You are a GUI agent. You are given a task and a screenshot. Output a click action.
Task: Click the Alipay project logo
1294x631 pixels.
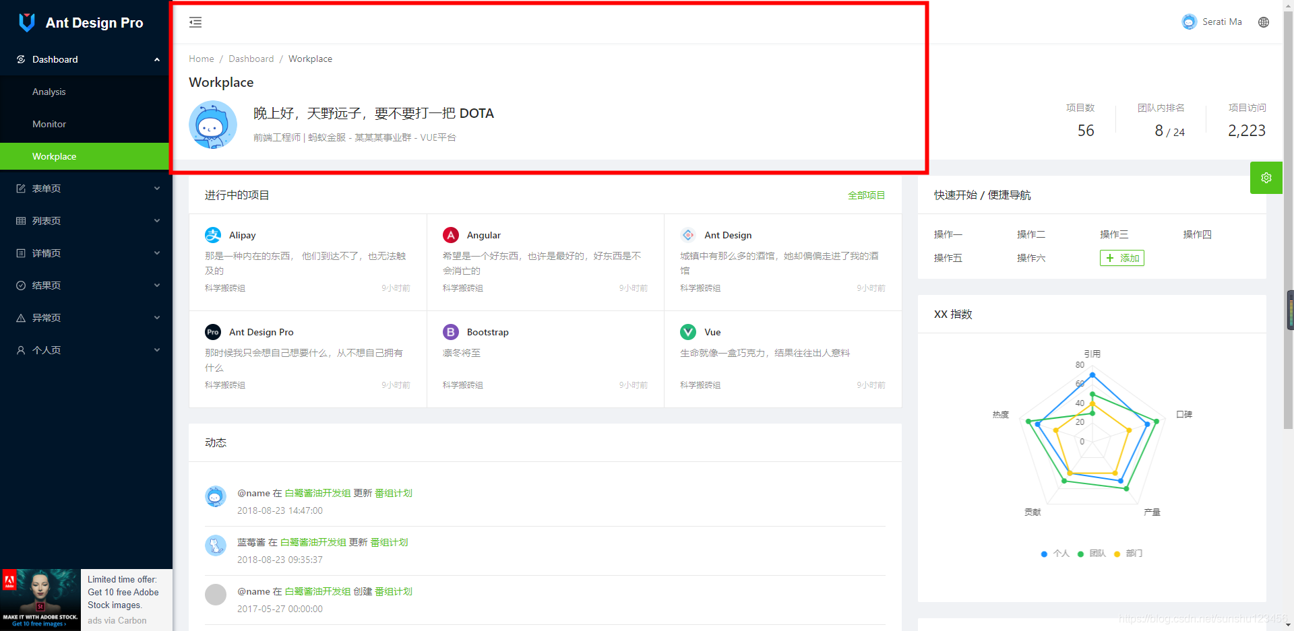coord(213,235)
